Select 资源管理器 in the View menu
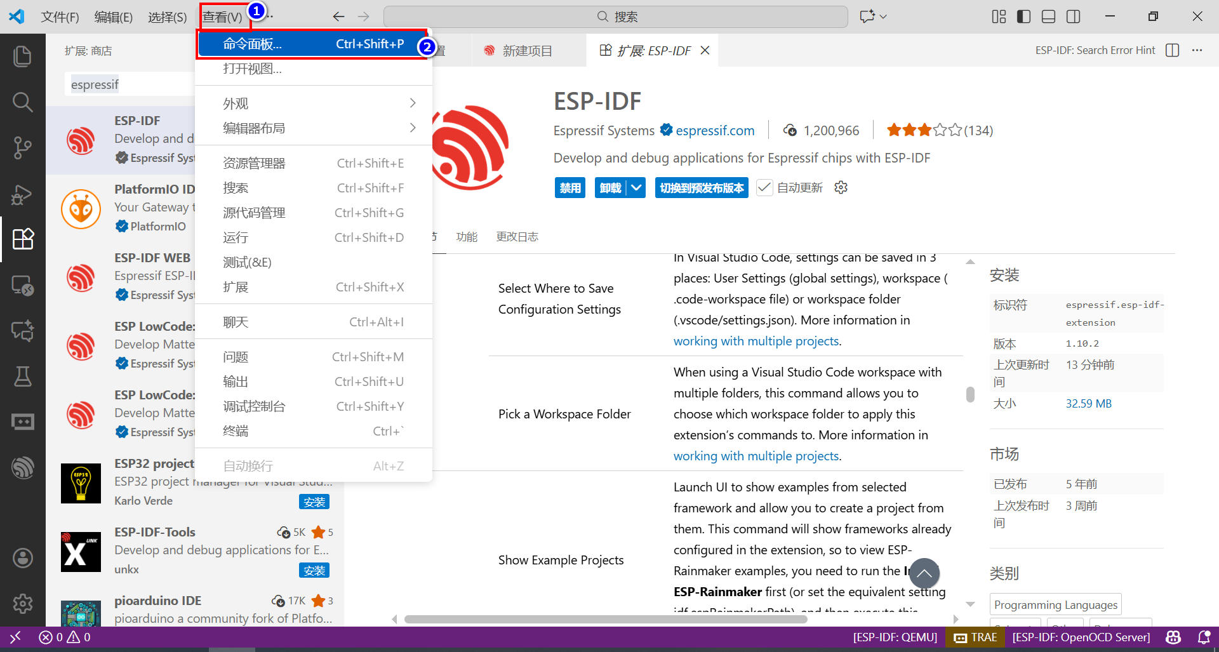The width and height of the screenshot is (1219, 652). pos(314,163)
